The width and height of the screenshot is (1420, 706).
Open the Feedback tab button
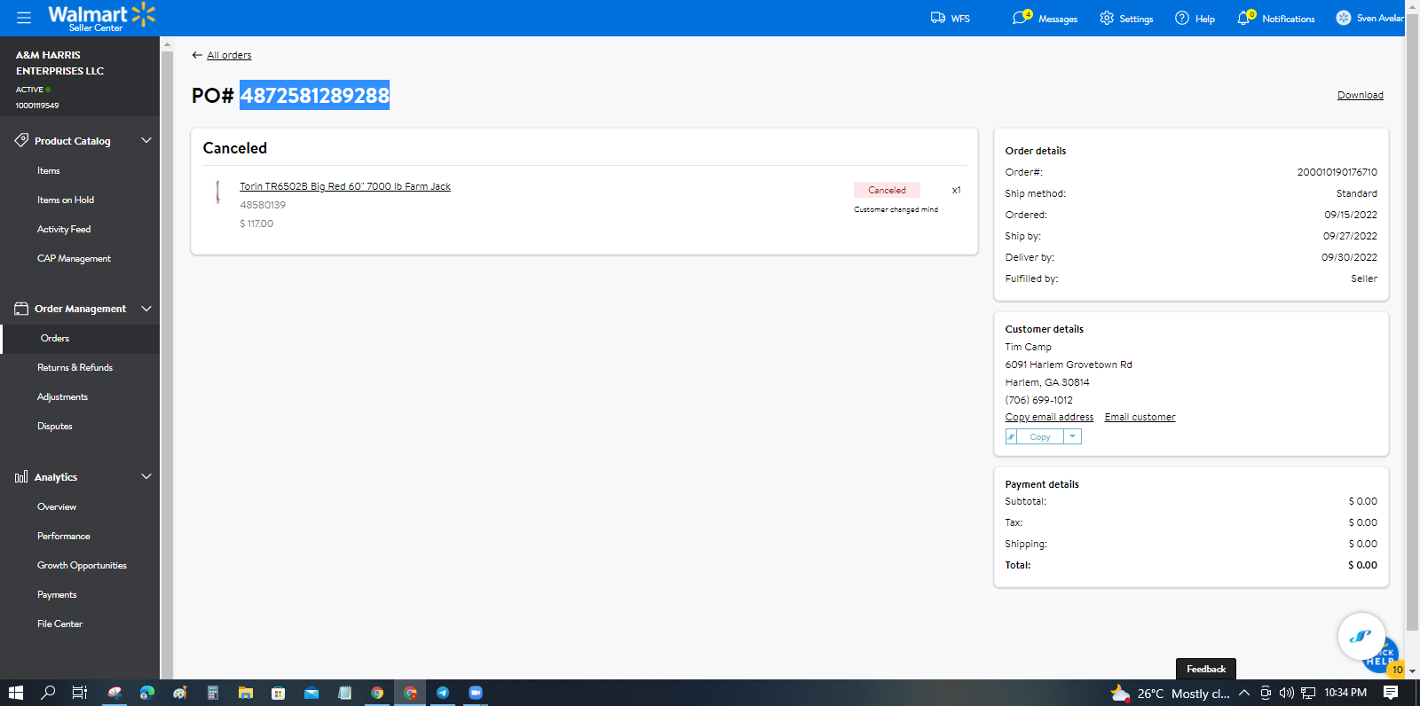(1206, 669)
